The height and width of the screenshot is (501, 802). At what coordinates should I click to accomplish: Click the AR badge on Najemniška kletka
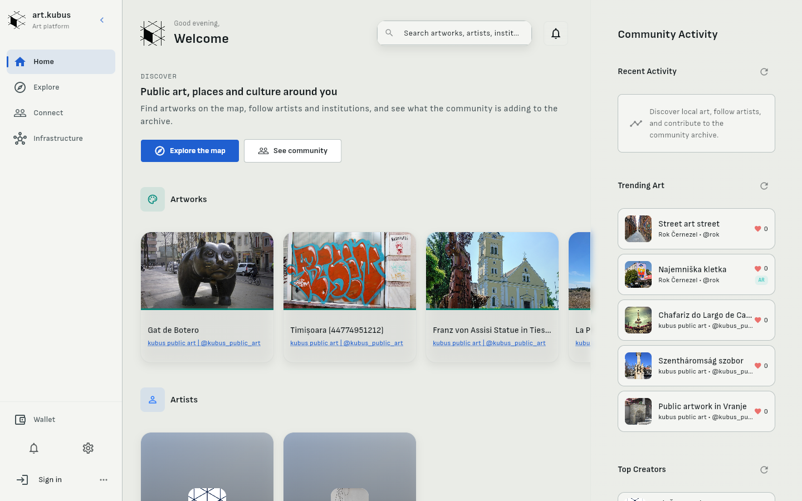(761, 280)
